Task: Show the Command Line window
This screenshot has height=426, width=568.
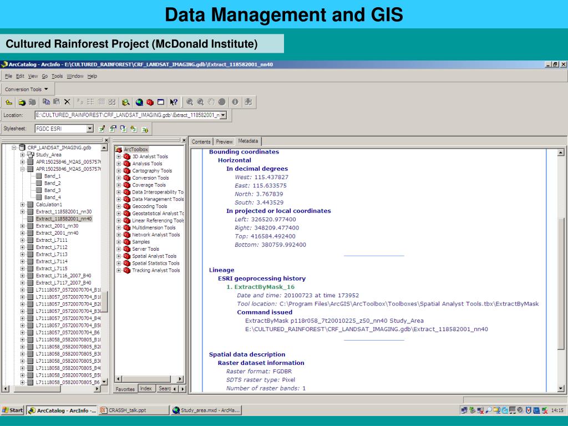Action: pyautogui.click(x=160, y=102)
